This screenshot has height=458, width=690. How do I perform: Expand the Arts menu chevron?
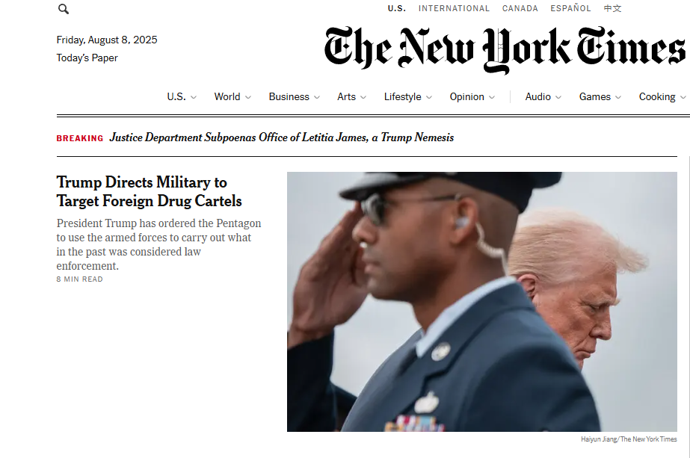[x=363, y=97]
